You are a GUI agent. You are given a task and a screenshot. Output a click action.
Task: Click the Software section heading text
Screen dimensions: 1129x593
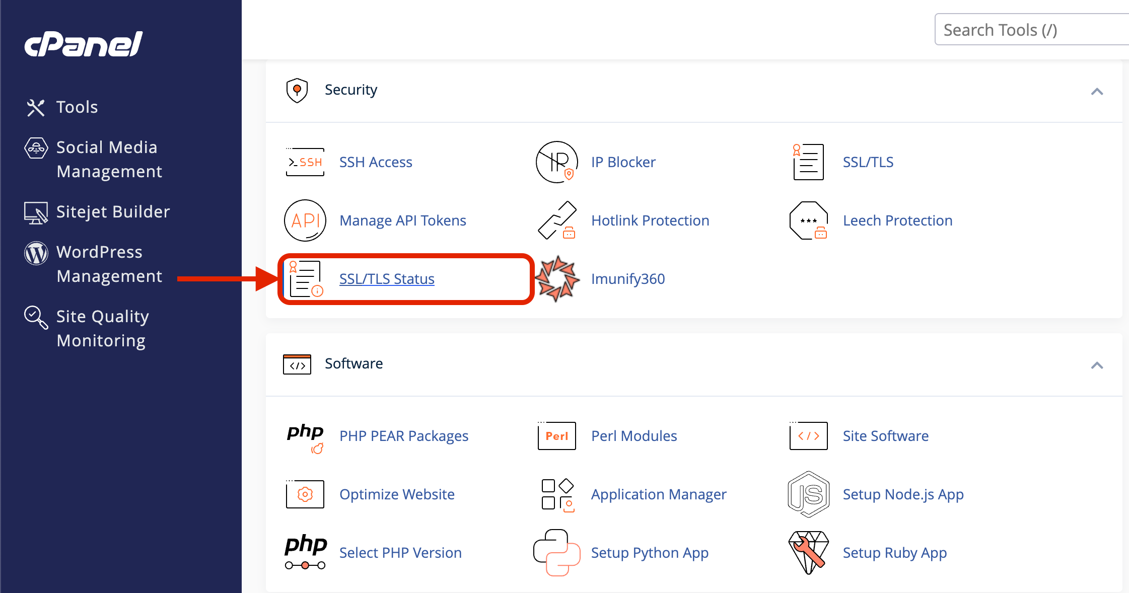click(x=354, y=364)
